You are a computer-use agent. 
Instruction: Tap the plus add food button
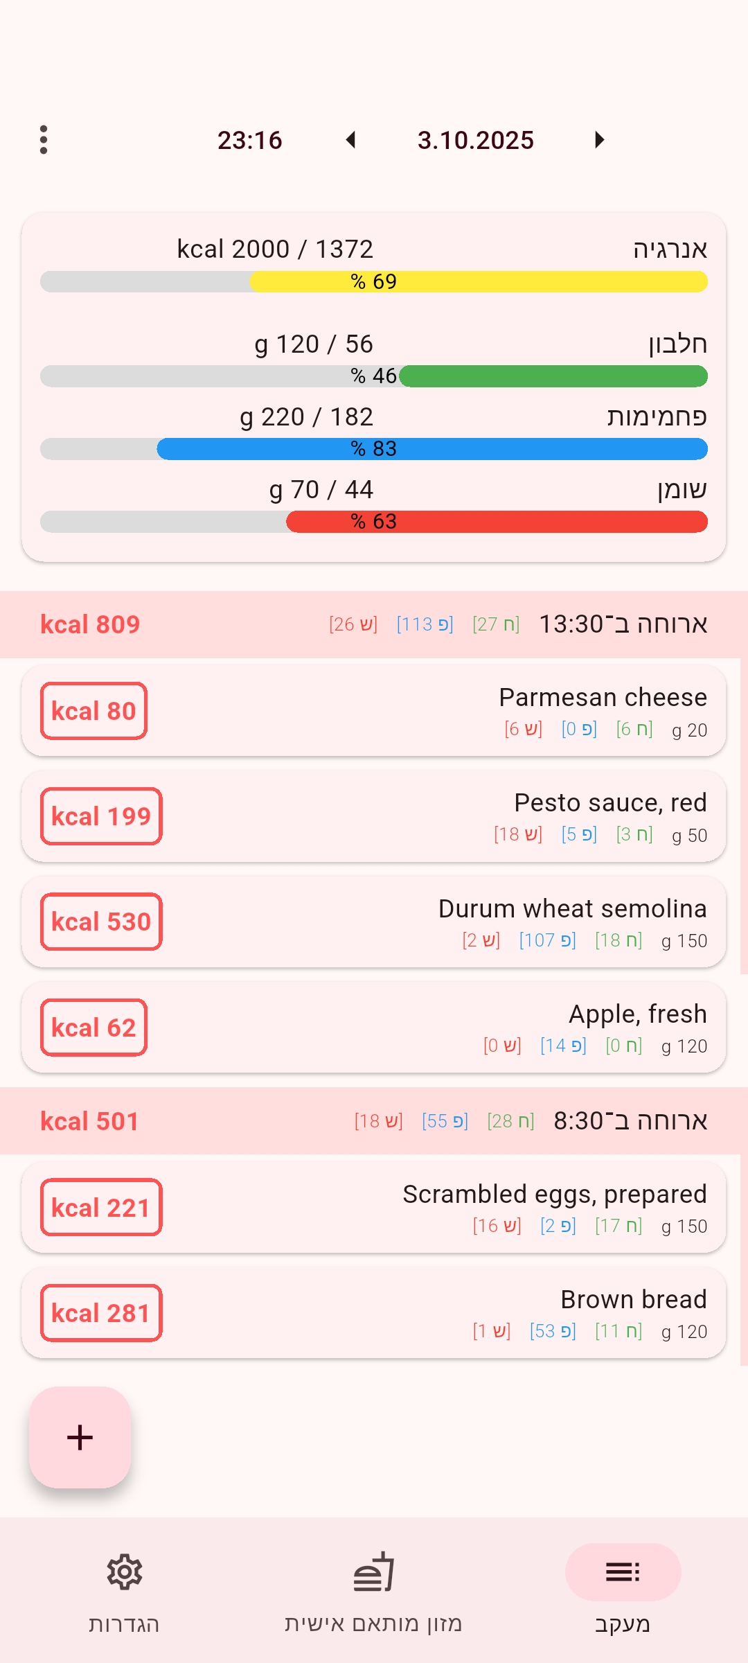80,1437
